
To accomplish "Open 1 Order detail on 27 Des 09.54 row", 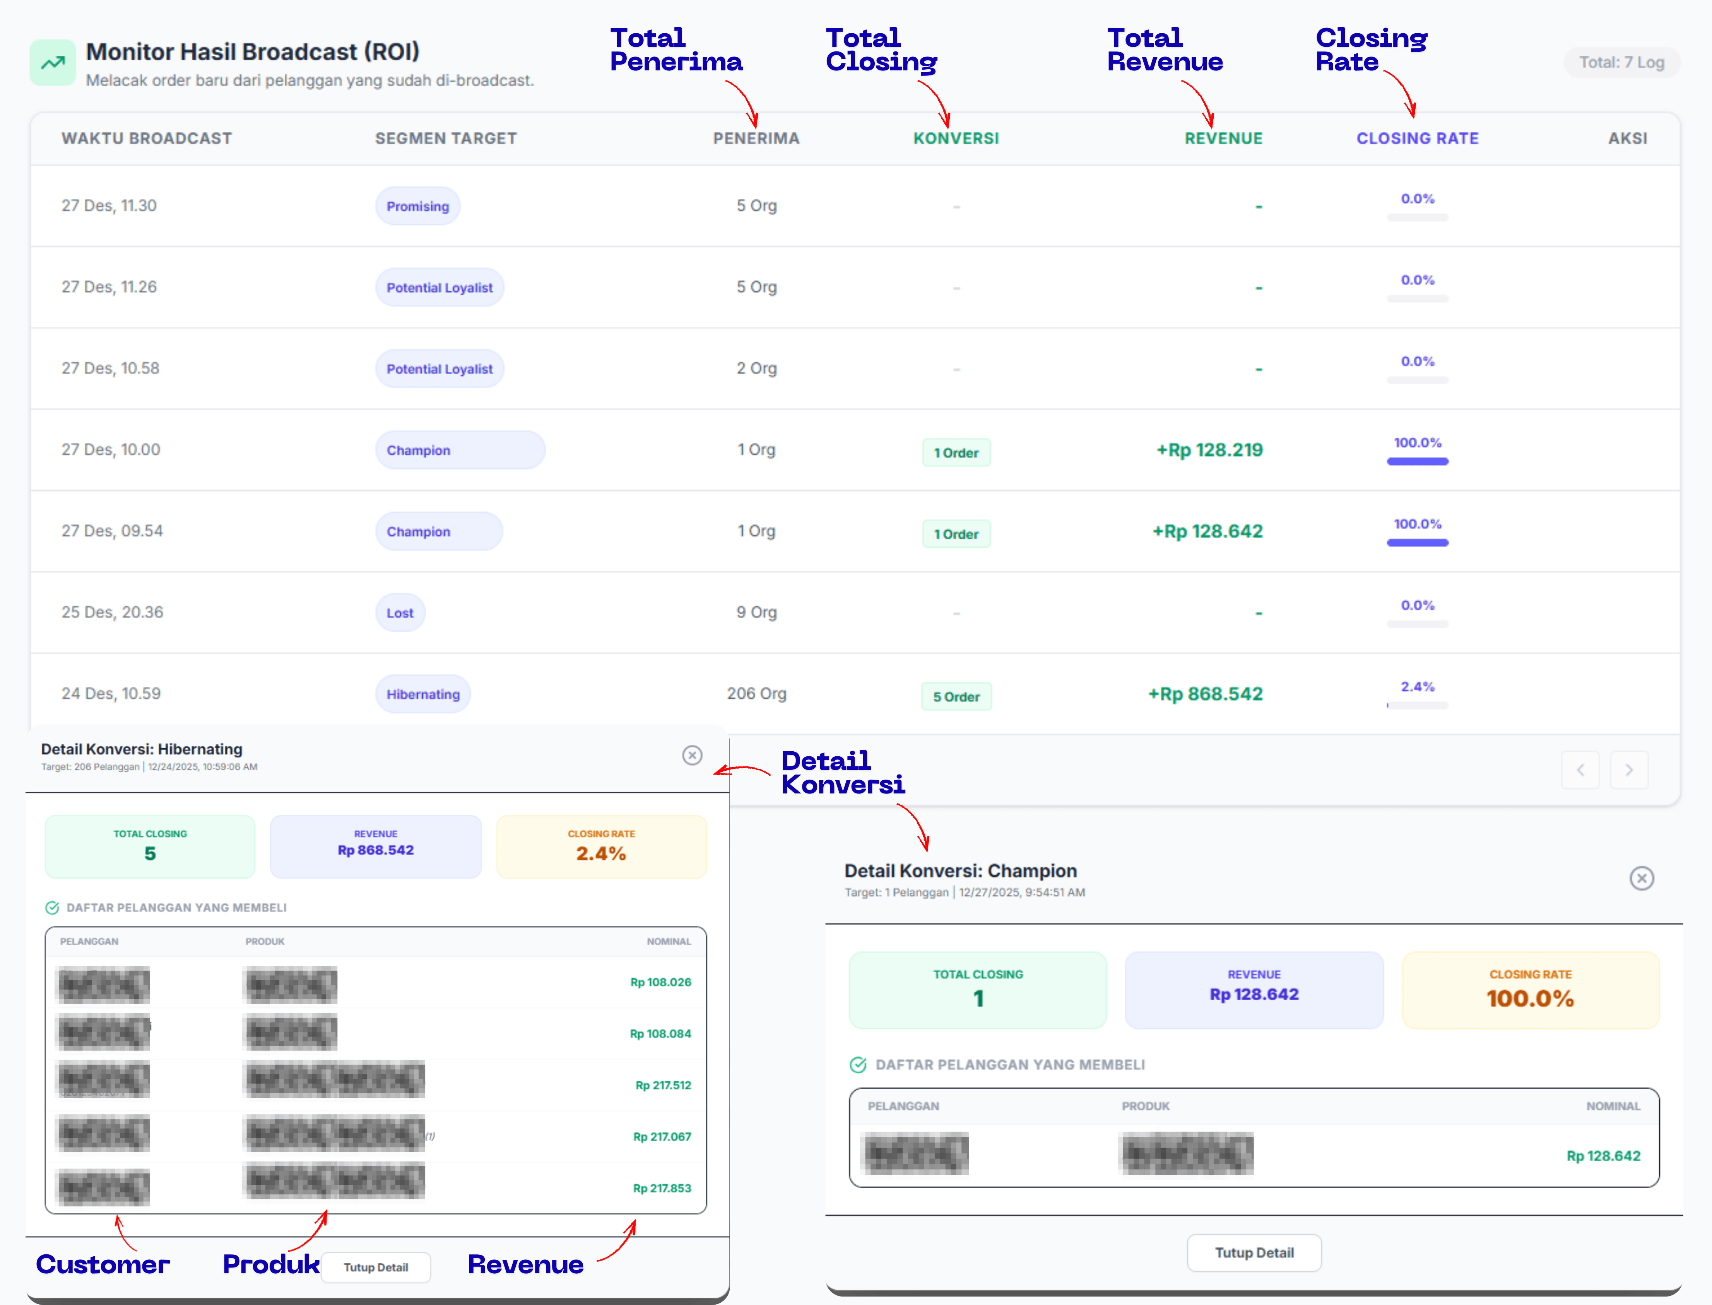I will pyautogui.click(x=957, y=534).
